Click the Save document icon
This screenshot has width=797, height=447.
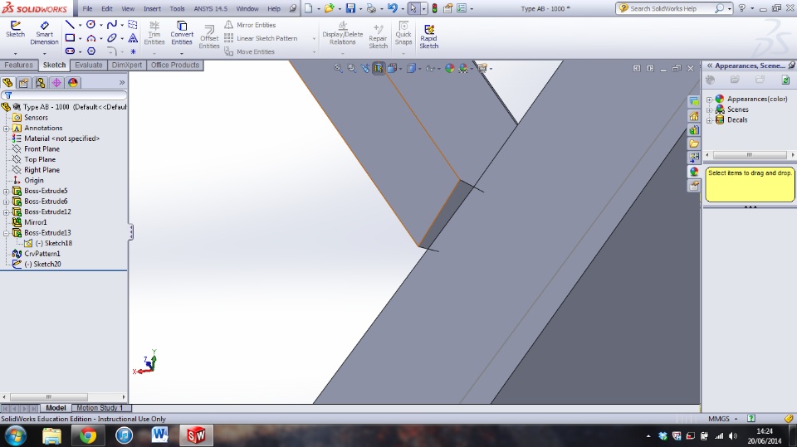pos(350,8)
